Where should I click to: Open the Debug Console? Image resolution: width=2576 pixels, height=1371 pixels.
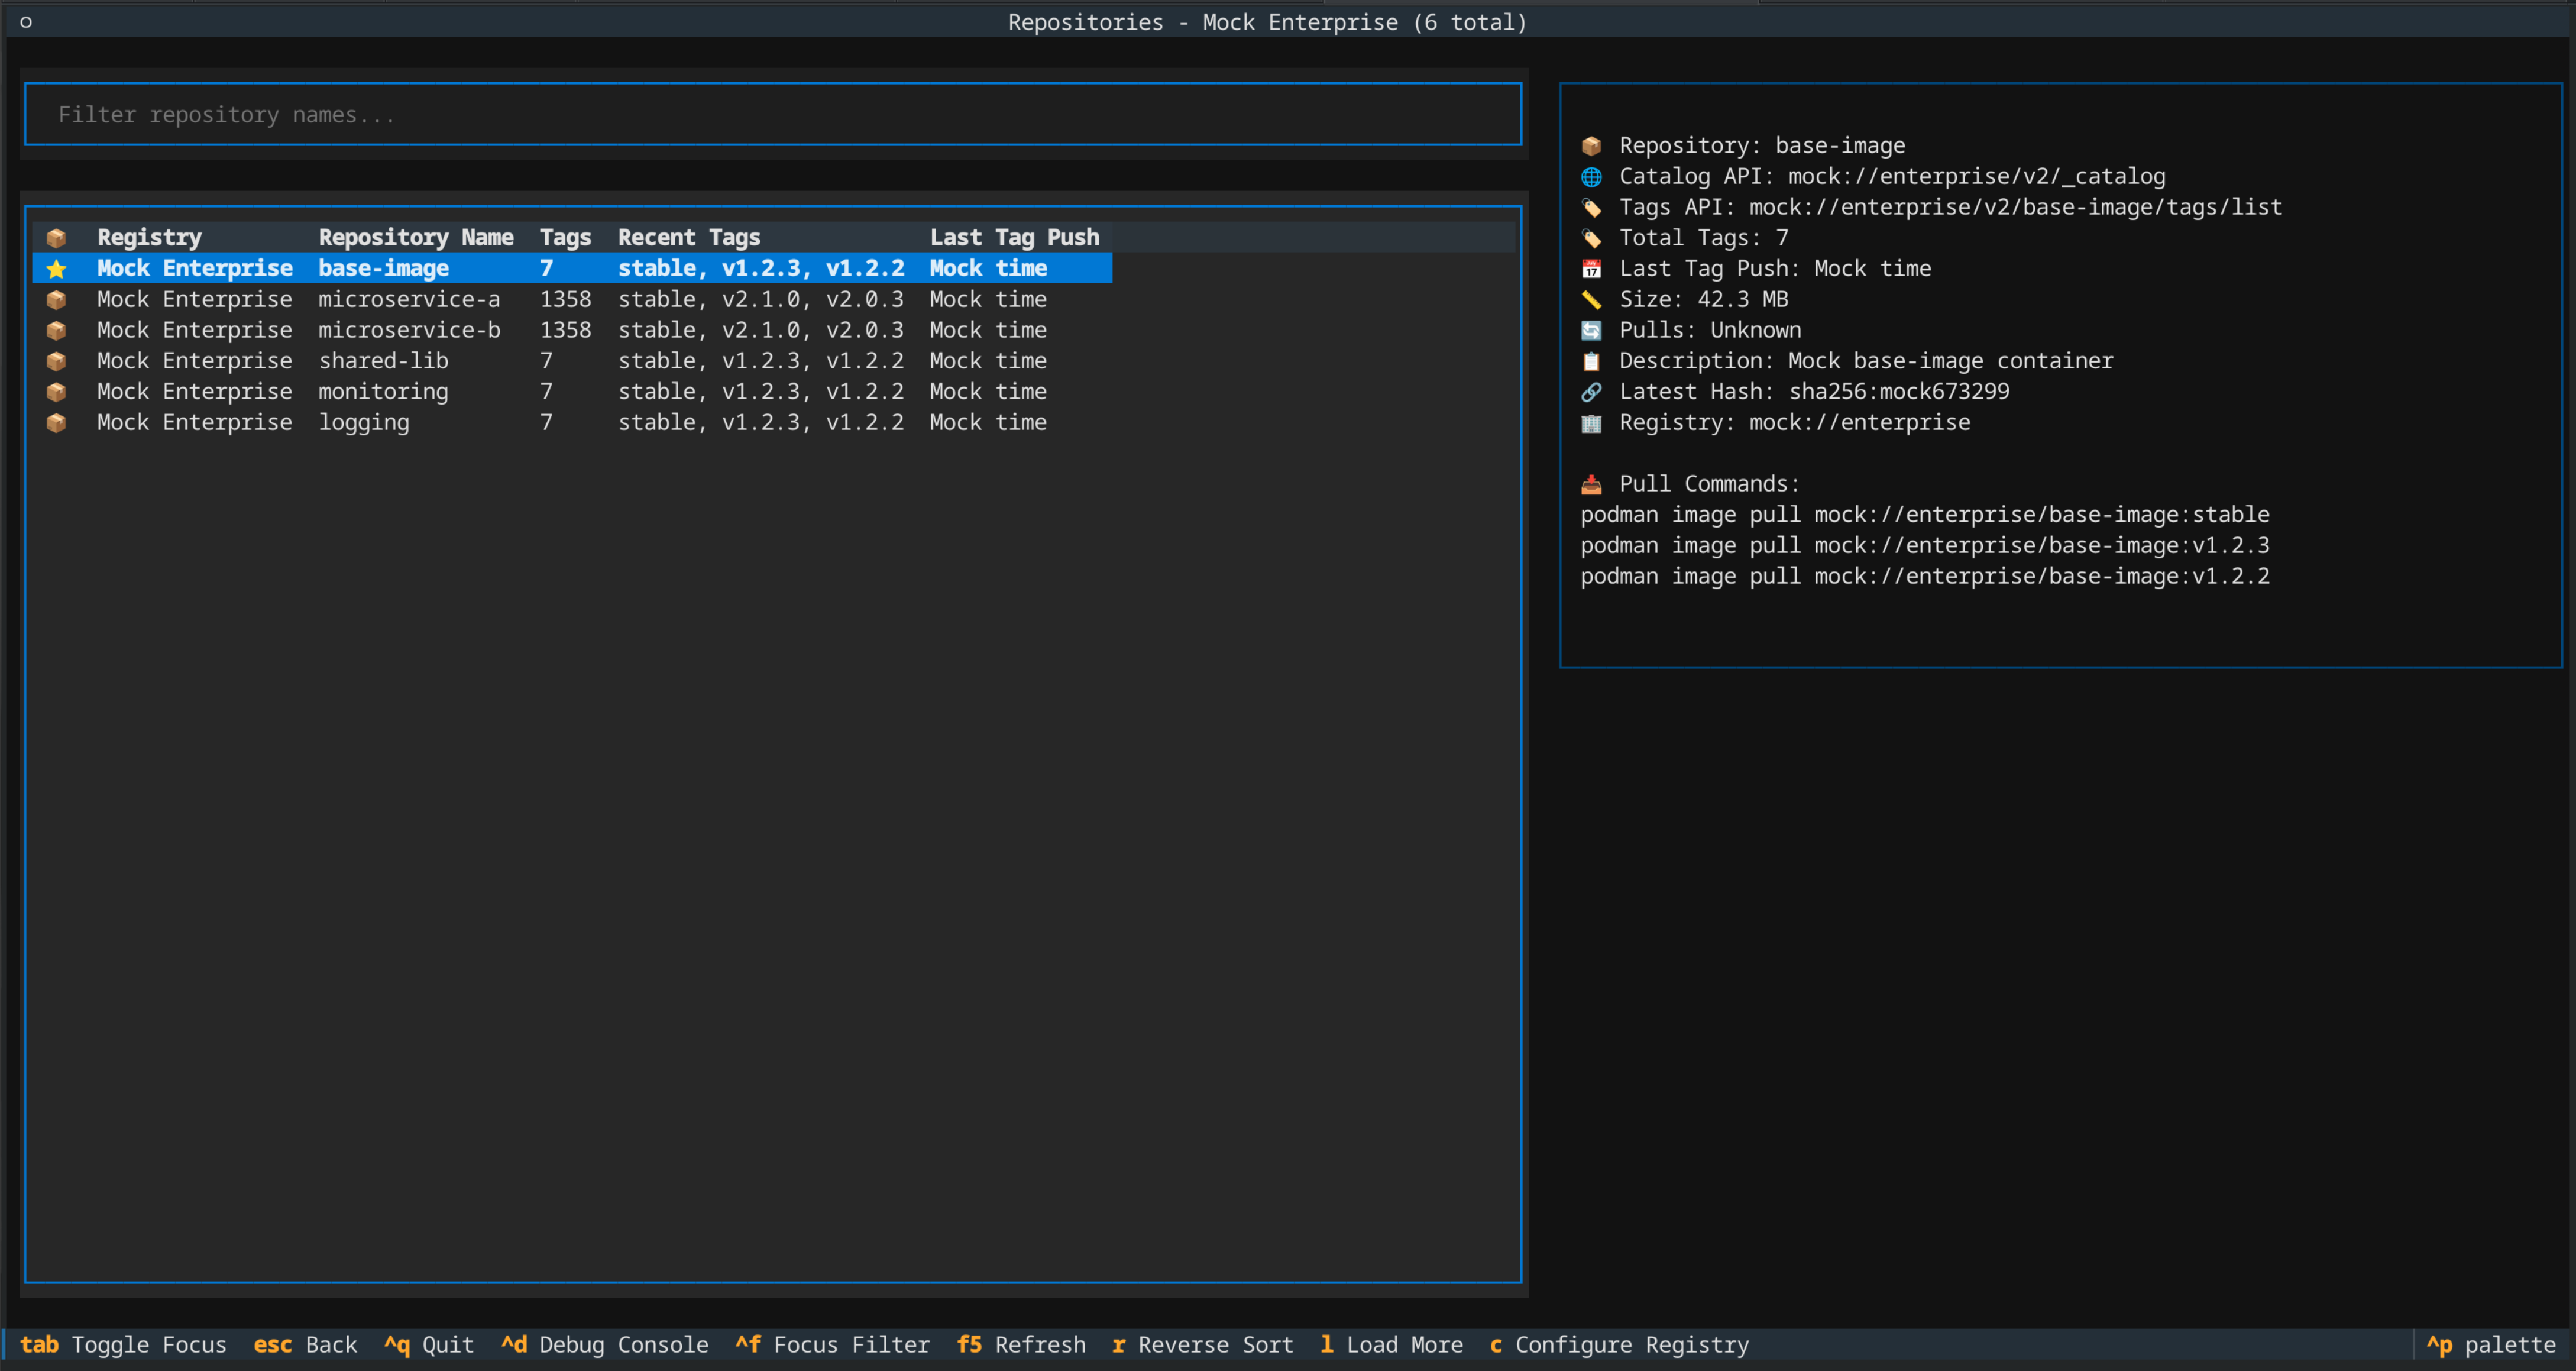click(x=604, y=1345)
